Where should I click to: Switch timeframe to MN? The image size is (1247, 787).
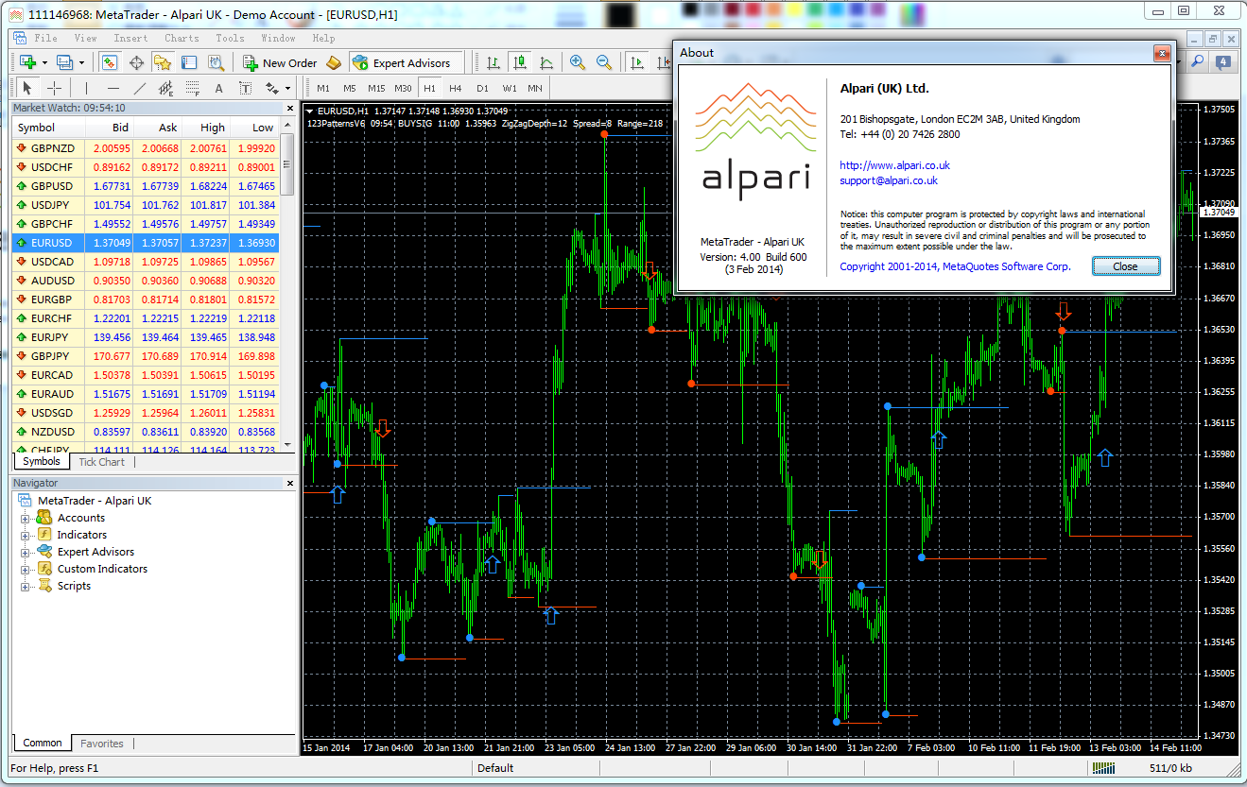pos(535,88)
